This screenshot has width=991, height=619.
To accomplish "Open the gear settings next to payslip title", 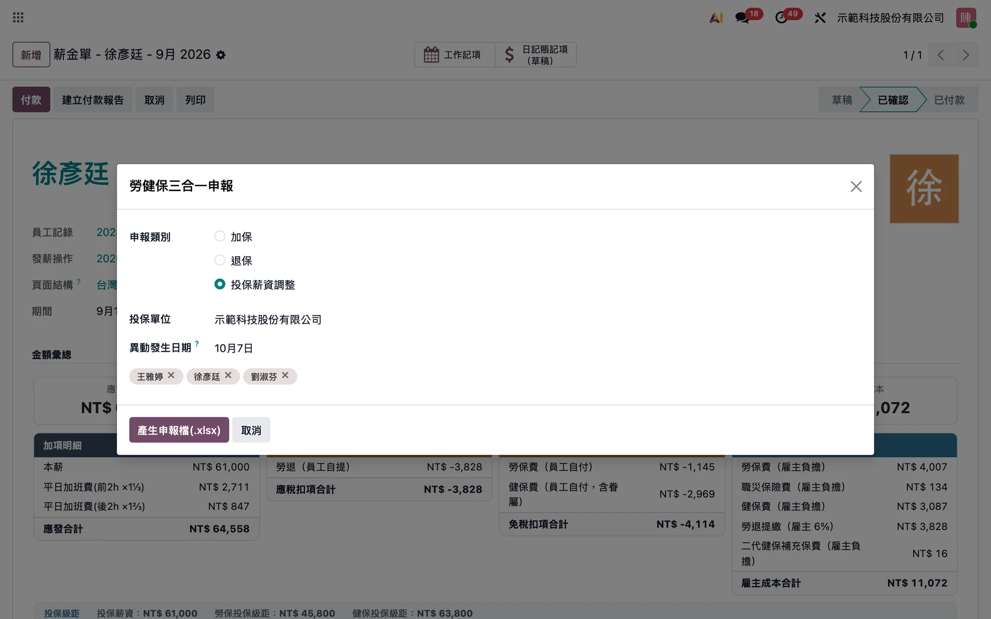I will pyautogui.click(x=221, y=55).
